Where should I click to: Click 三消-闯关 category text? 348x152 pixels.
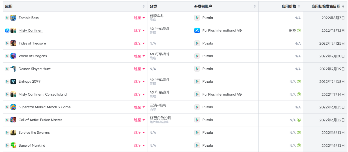pos(158,106)
